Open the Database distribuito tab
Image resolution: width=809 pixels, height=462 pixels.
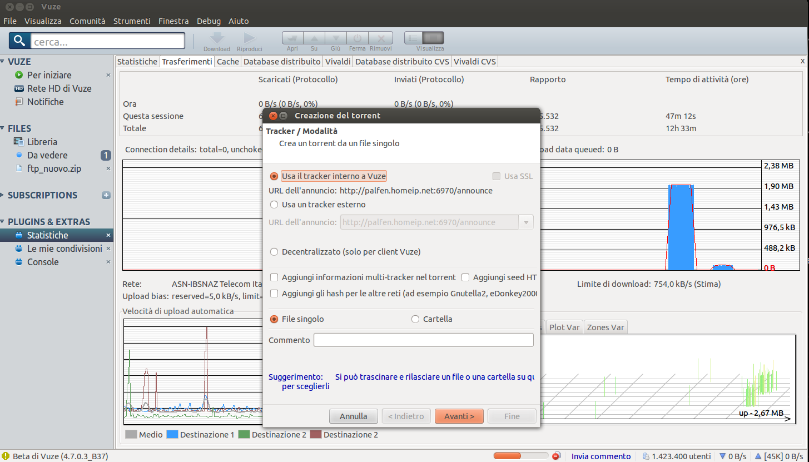[282, 62]
